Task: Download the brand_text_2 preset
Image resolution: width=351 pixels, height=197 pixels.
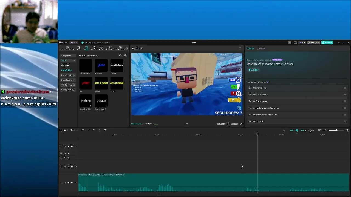Action: pos(90,105)
